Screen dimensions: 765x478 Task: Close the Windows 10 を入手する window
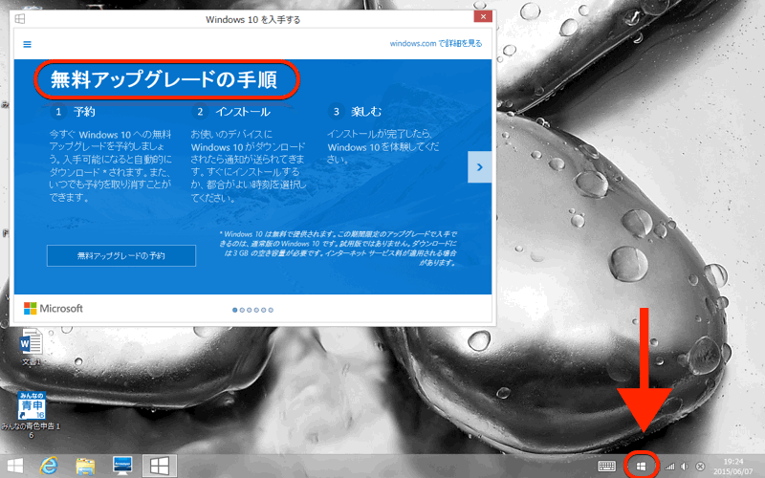485,17
